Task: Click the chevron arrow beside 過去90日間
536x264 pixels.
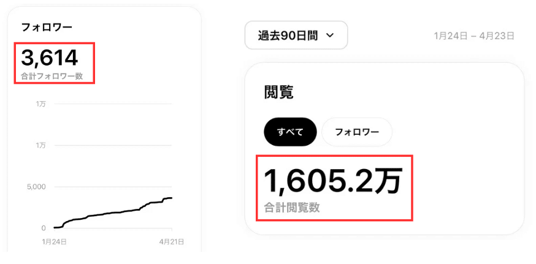Action: (x=330, y=36)
